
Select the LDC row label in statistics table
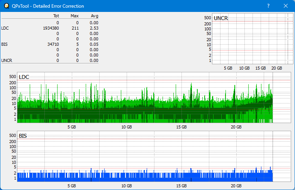5,28
